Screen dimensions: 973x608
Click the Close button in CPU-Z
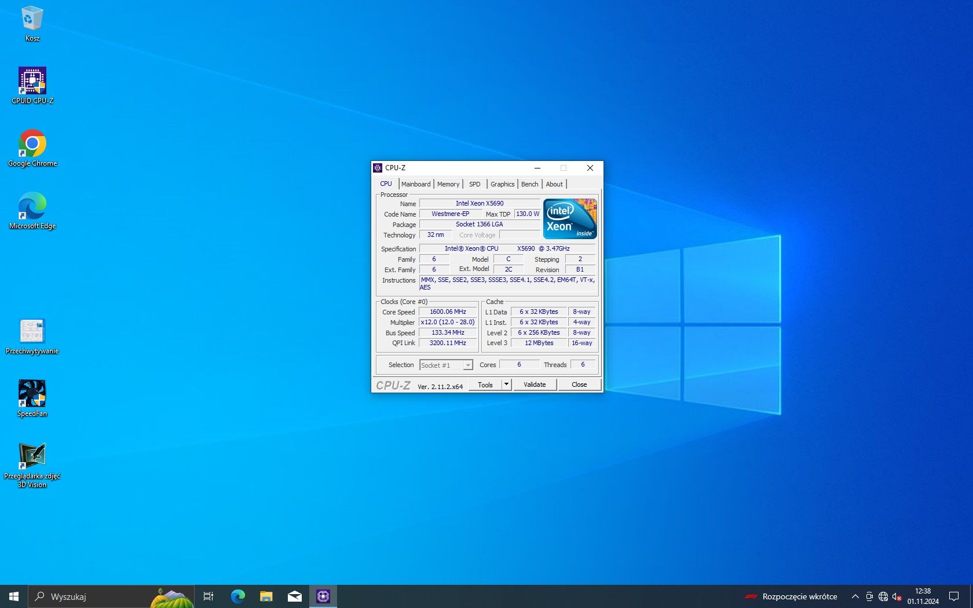point(579,384)
